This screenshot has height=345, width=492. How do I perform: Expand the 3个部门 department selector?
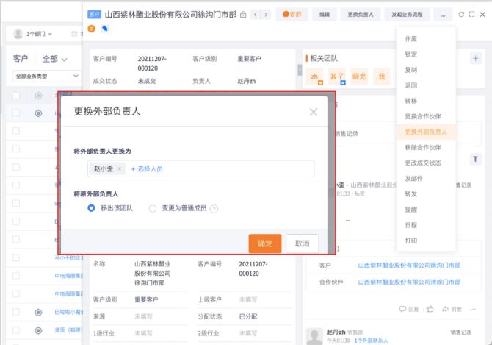pos(38,34)
